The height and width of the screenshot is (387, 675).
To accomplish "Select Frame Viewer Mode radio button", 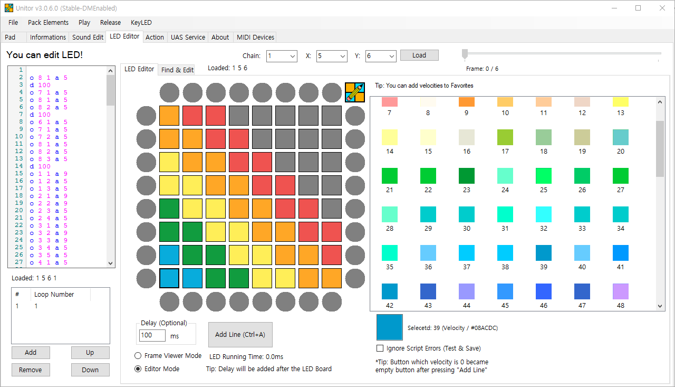I will point(138,356).
